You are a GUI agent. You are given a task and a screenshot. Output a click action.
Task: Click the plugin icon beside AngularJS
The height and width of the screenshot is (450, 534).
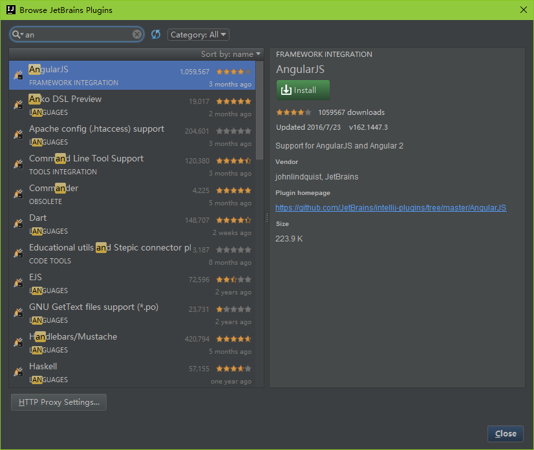point(18,75)
